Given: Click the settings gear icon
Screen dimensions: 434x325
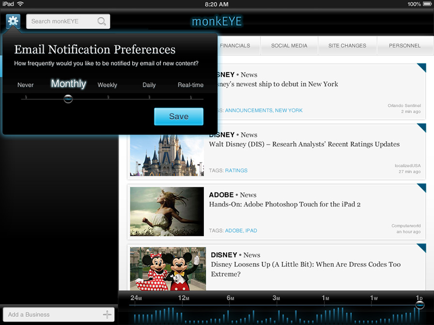Looking at the screenshot, I should coord(13,21).
